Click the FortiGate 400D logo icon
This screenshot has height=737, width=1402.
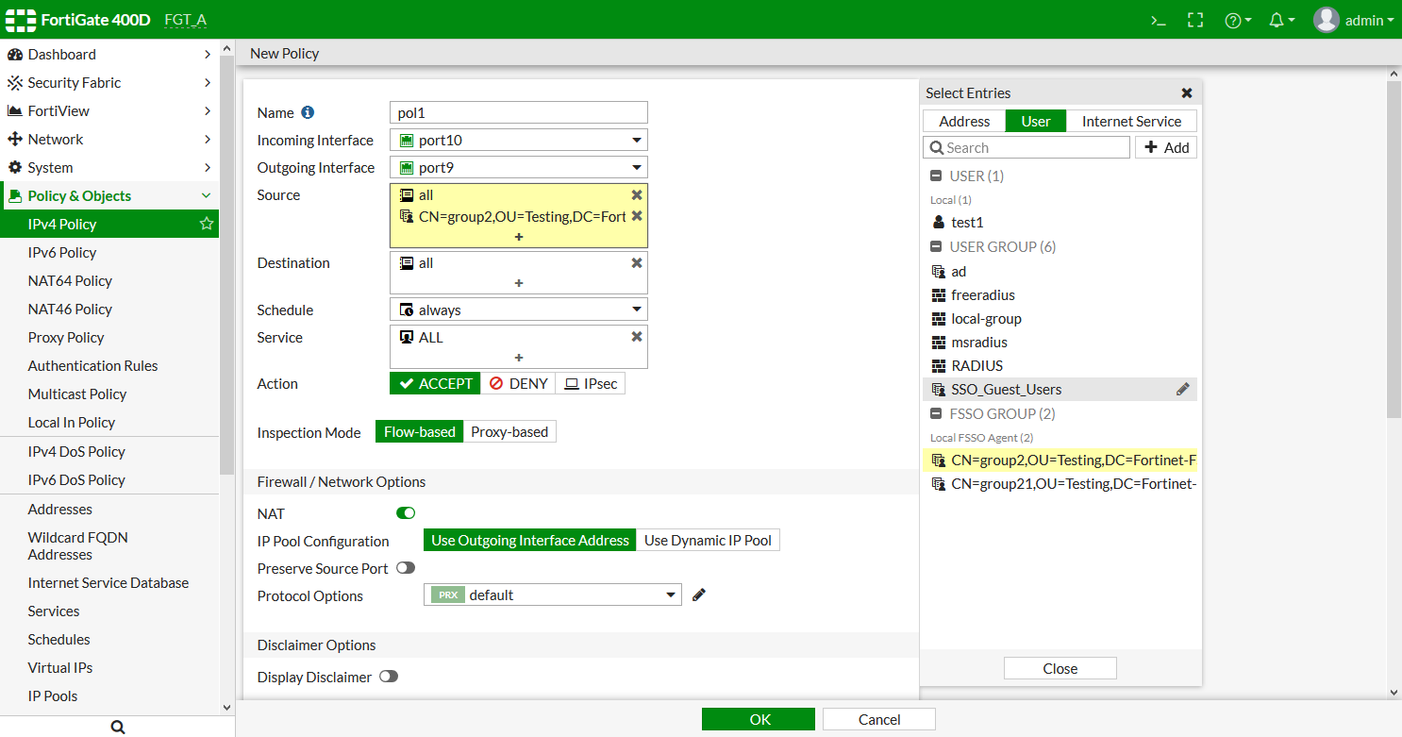point(20,19)
